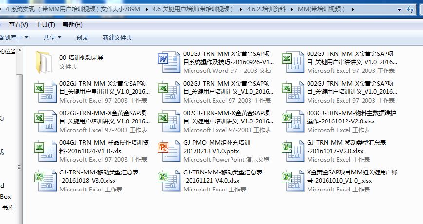Select the GJ-PMO-MM组补充培训 PowerPoint file icon
The image size is (423, 224).
click(x=169, y=151)
